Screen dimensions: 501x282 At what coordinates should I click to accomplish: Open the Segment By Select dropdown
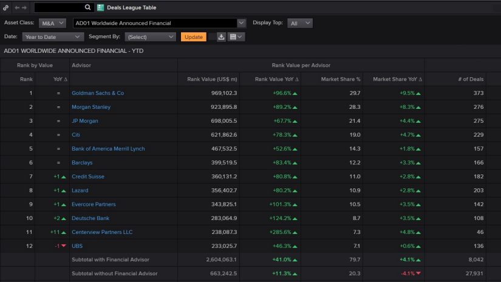coord(150,36)
